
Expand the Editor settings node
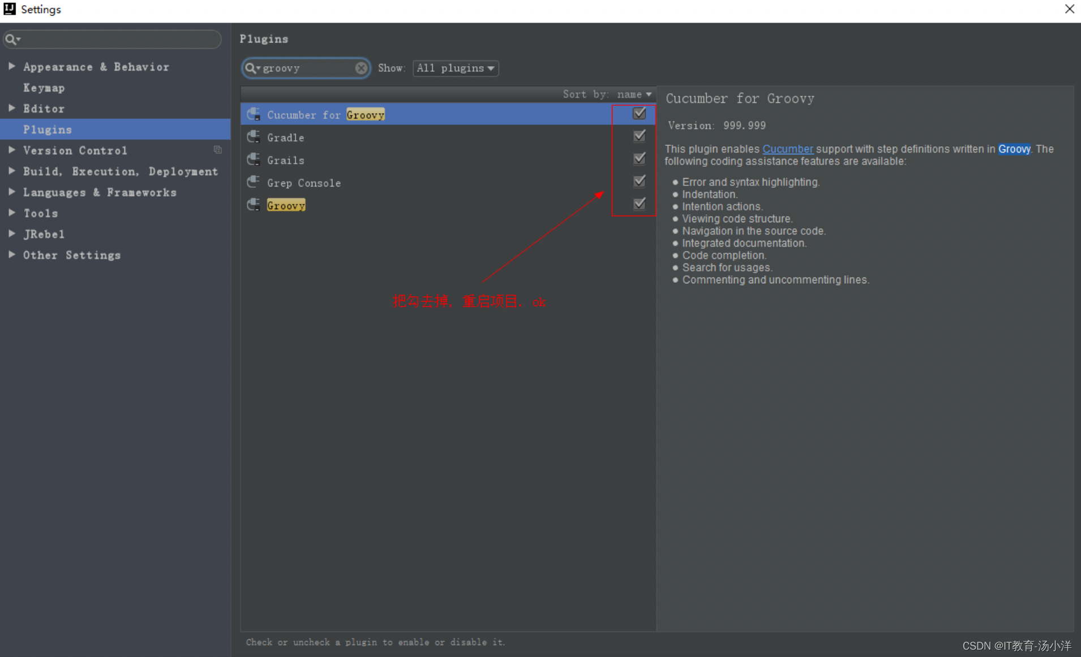11,108
